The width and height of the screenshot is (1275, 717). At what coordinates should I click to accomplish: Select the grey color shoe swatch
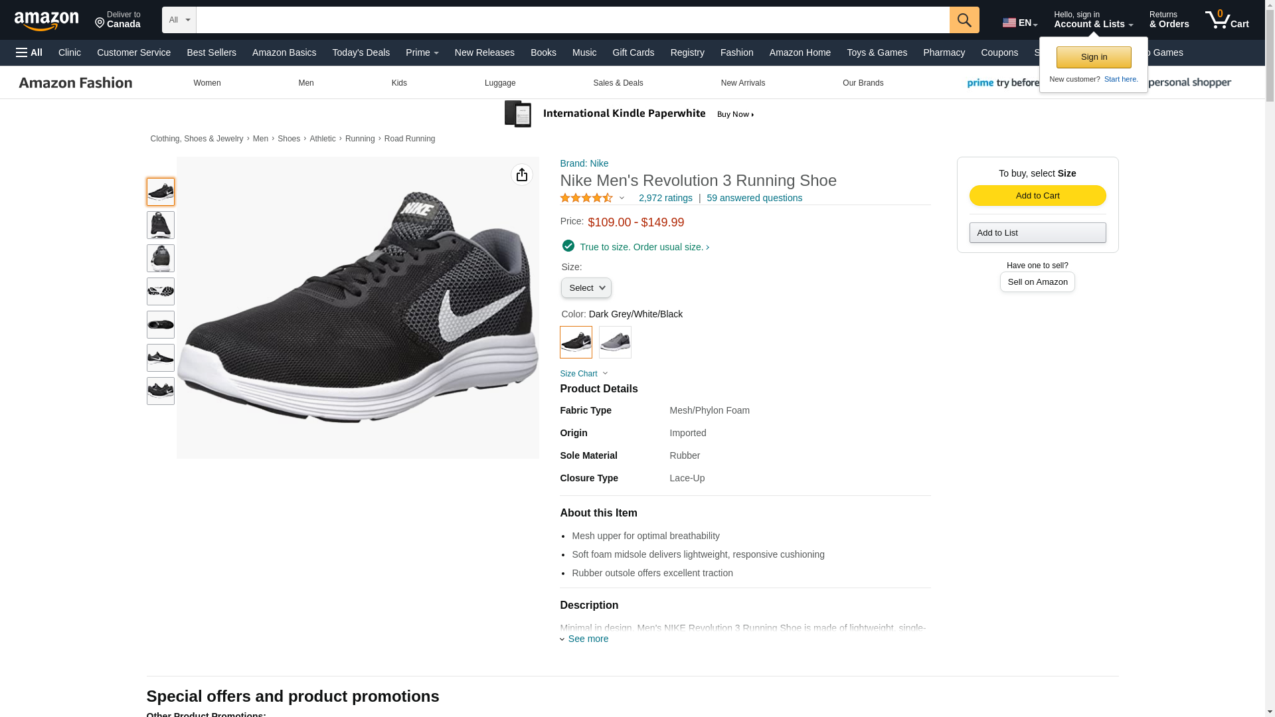coord(615,343)
